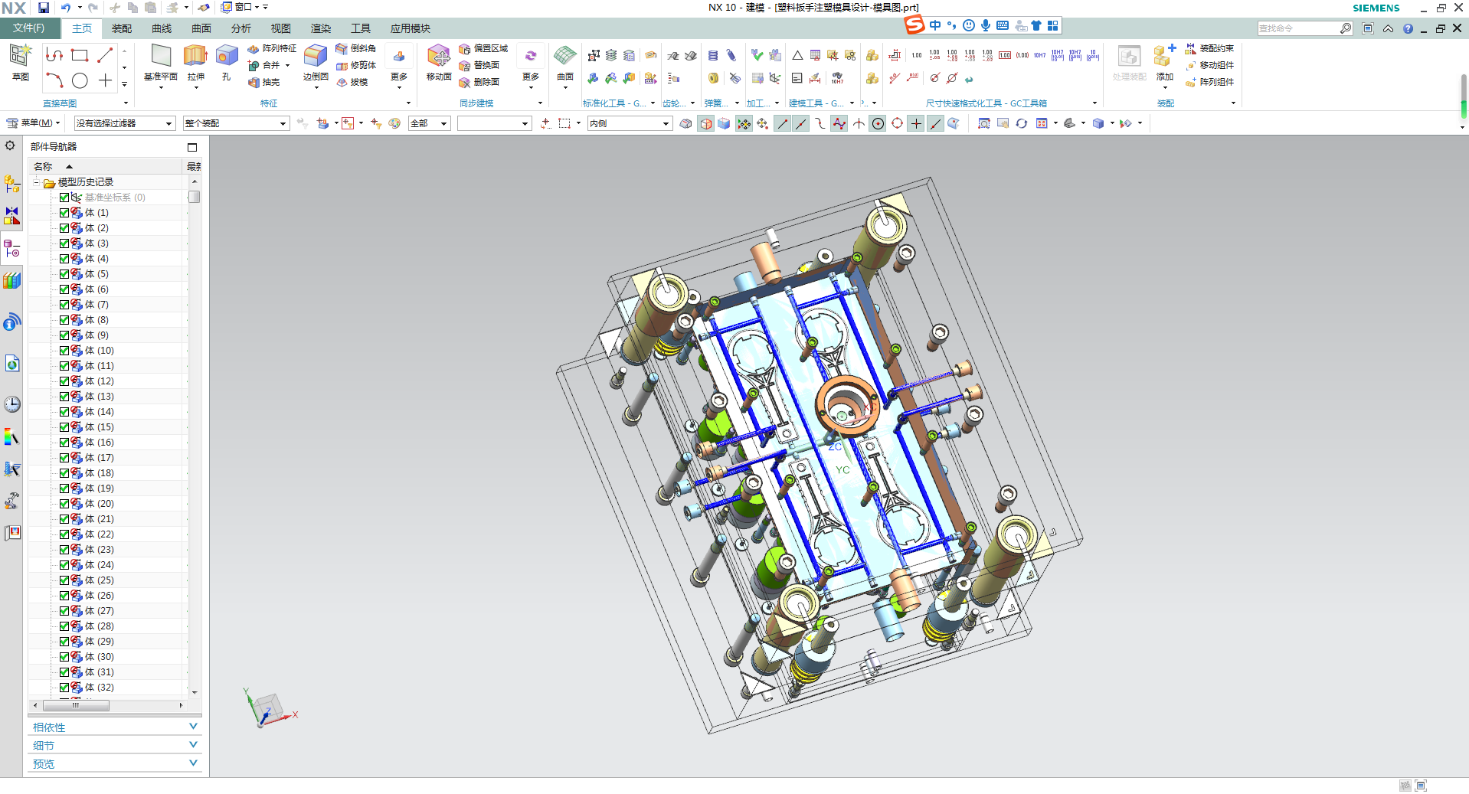The height and width of the screenshot is (794, 1469).
Task: Click the Save icon in title bar
Action: coord(44,8)
